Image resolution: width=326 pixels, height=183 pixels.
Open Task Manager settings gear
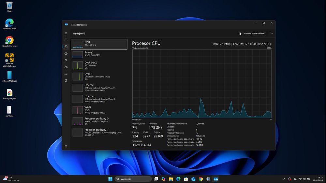(66, 146)
